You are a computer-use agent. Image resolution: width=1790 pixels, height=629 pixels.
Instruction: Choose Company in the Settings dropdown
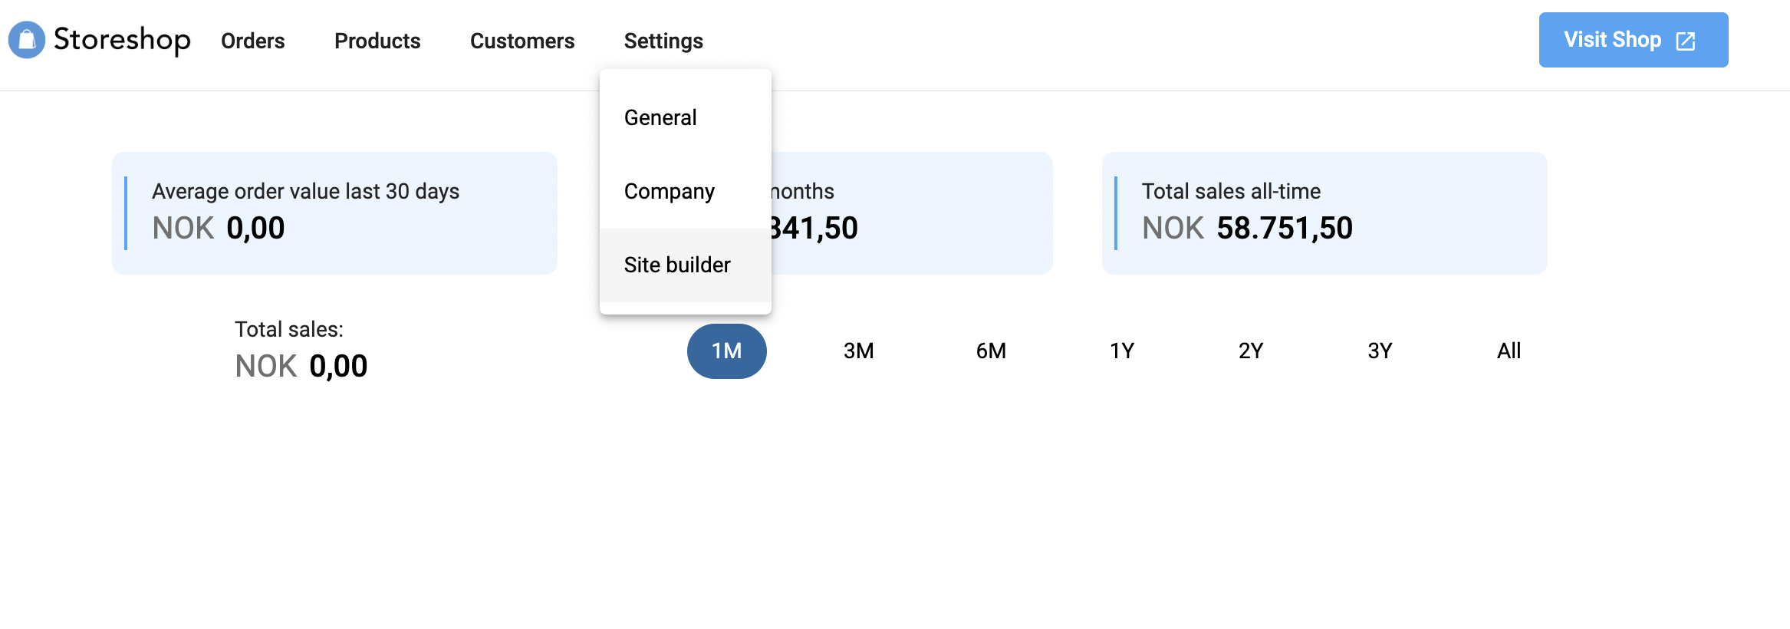coord(670,191)
